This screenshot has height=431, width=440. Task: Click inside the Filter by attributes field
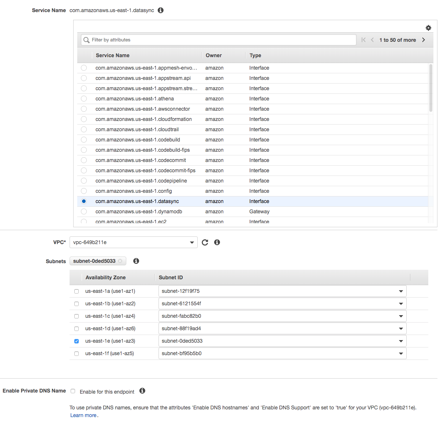[x=183, y=40]
